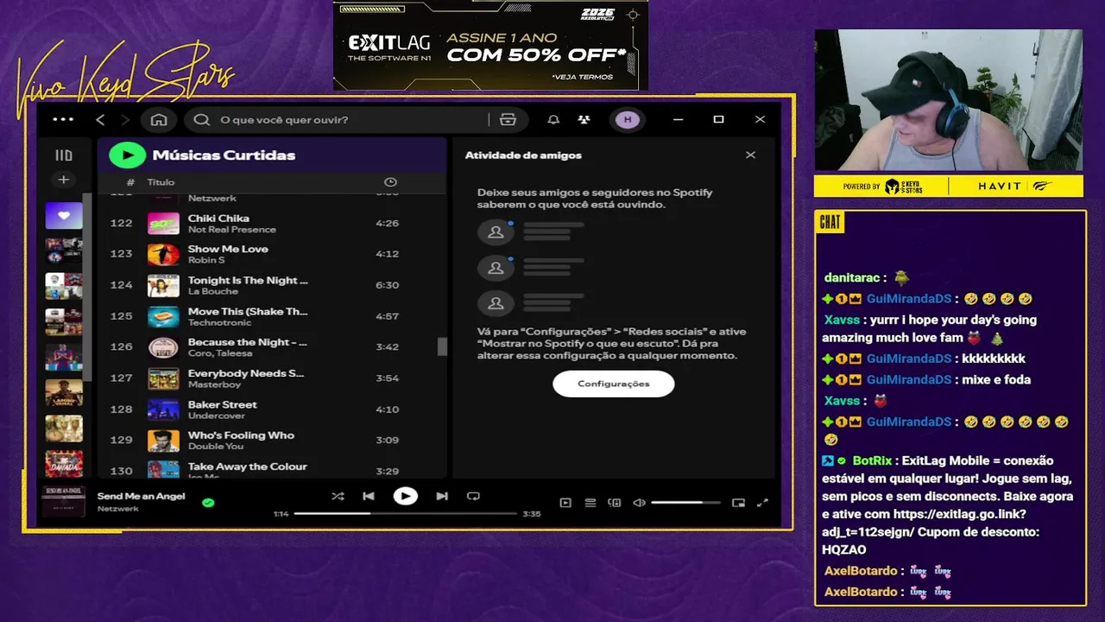
Task: Play Músicas Curtidas green button
Action: (x=127, y=155)
